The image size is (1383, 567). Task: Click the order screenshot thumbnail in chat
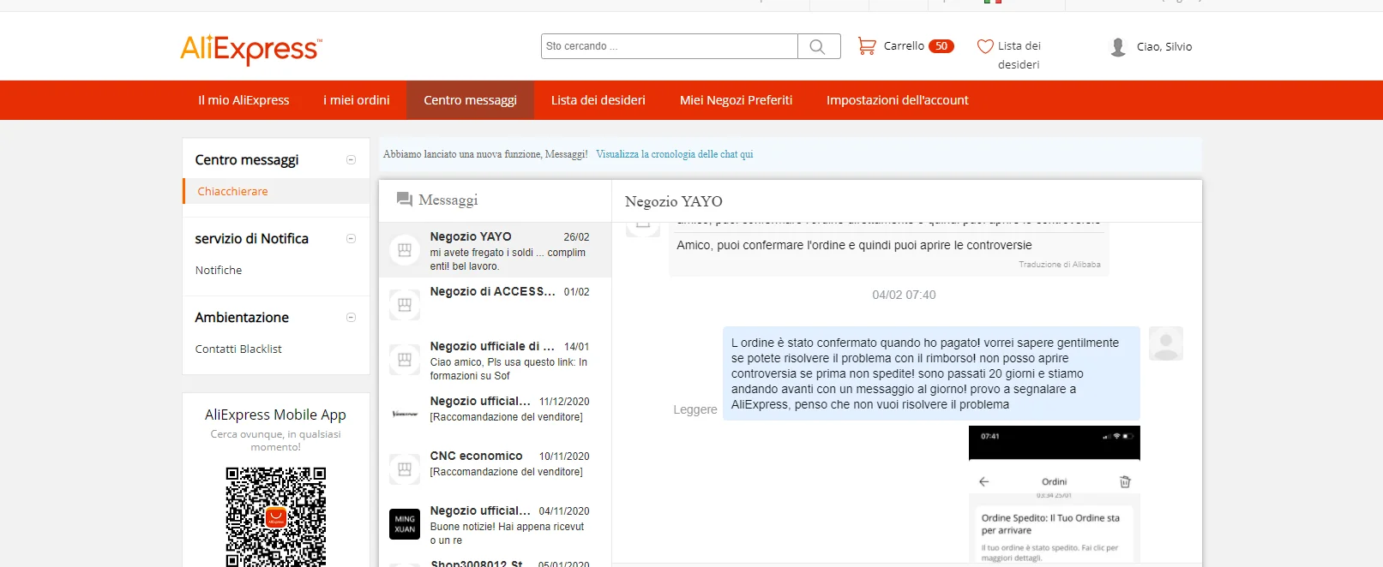[1055, 494]
